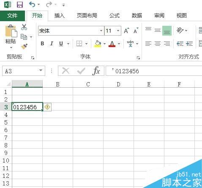Expand the Name Box dropdown
This screenshot has height=188, width=202.
pos(41,70)
